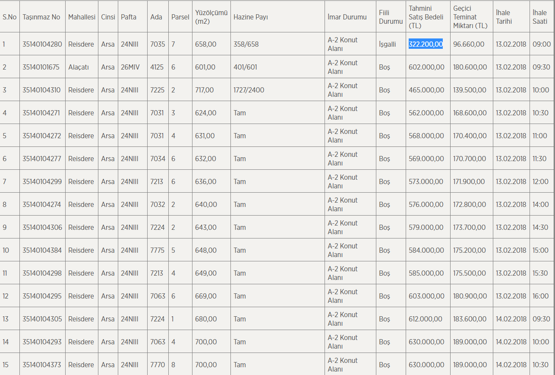555x375 pixels.
Task: Click the Taşınmaz No column header
Action: [41, 17]
